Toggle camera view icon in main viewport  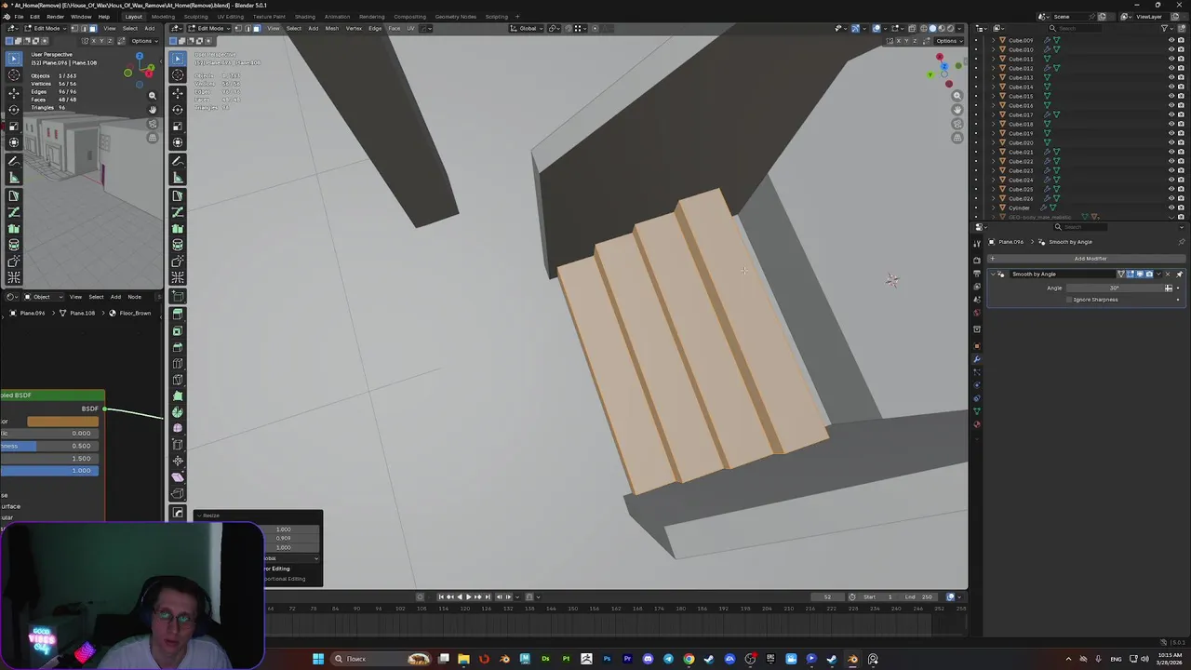point(957,124)
